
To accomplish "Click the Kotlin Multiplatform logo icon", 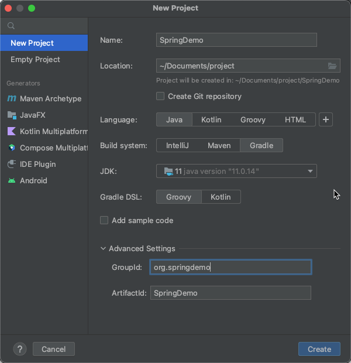I will (x=12, y=131).
